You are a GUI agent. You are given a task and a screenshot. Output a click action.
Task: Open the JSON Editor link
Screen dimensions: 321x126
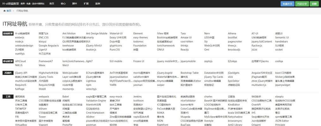[x=282, y=121]
